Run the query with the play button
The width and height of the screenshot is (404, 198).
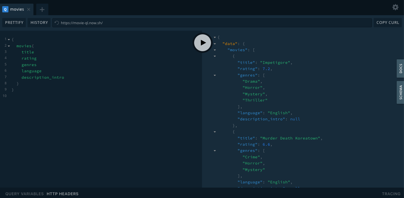coord(203,43)
